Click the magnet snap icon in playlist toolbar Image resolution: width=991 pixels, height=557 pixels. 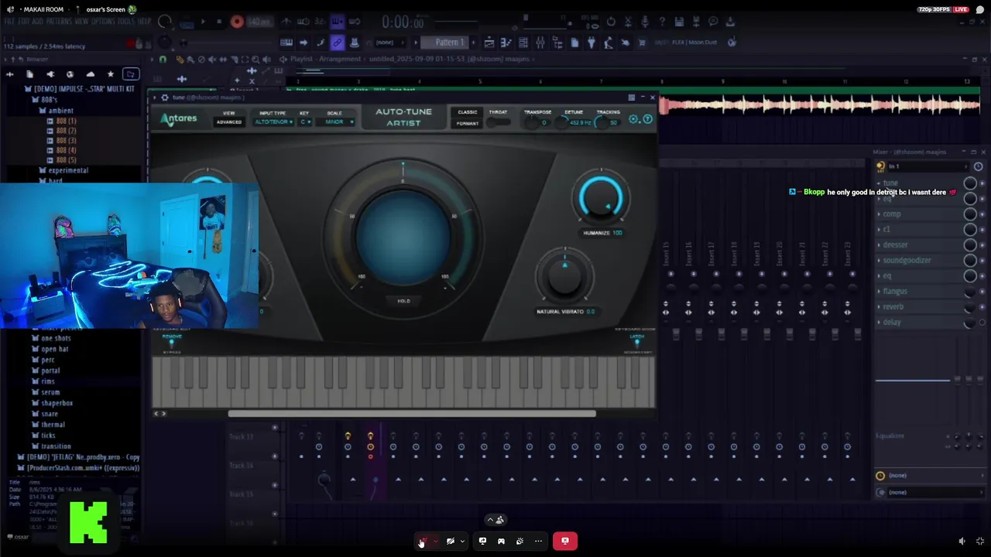(163, 60)
